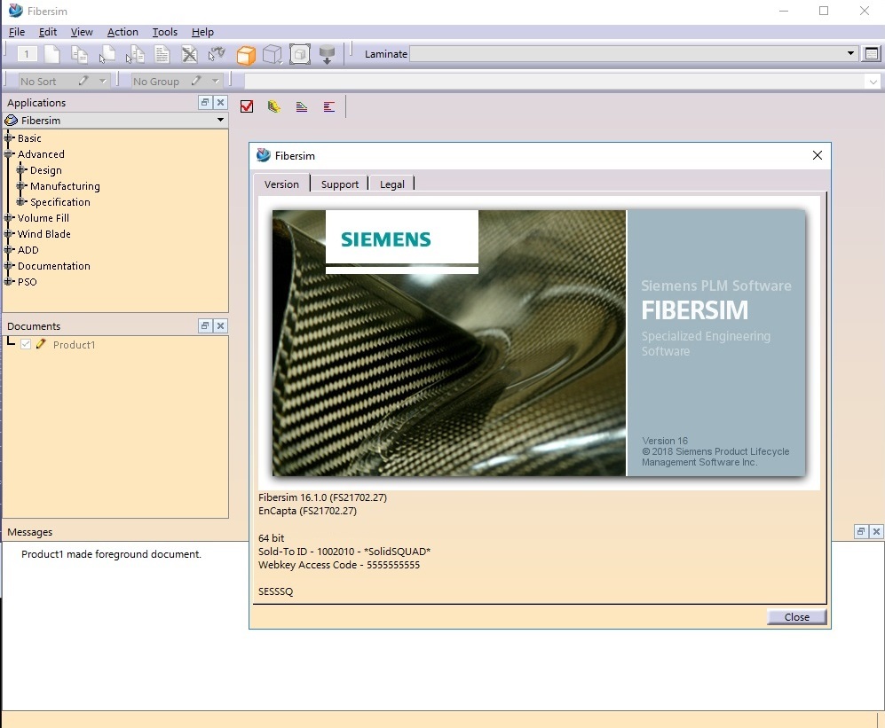This screenshot has height=728, width=885.
Task: Expand the Volume Fill tree node
Action: [9, 217]
